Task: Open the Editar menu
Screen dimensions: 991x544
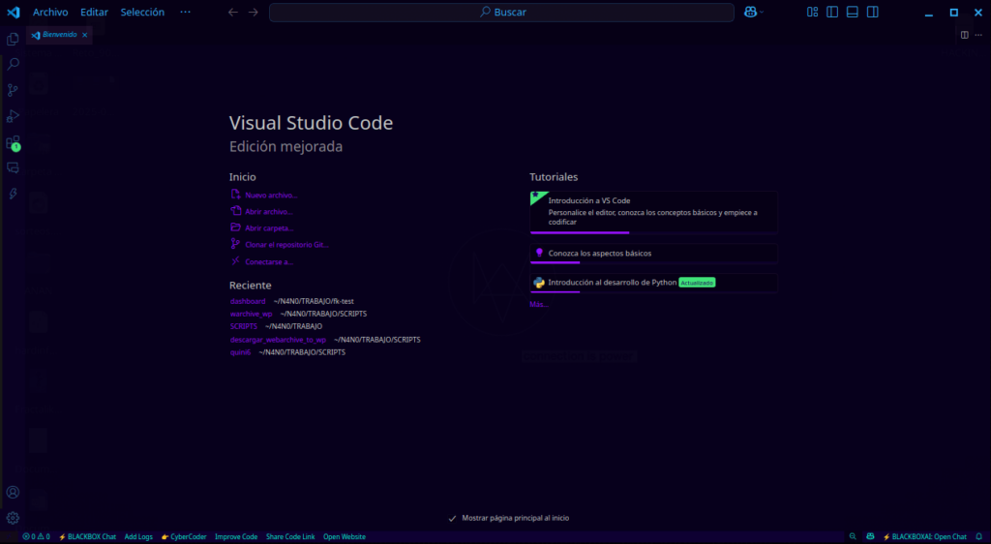Action: coord(94,12)
